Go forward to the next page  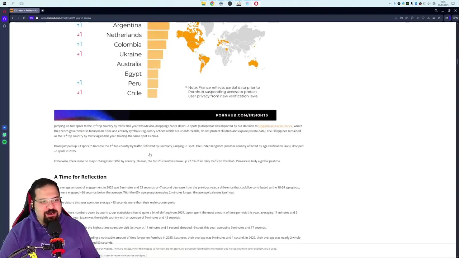click(x=18, y=18)
